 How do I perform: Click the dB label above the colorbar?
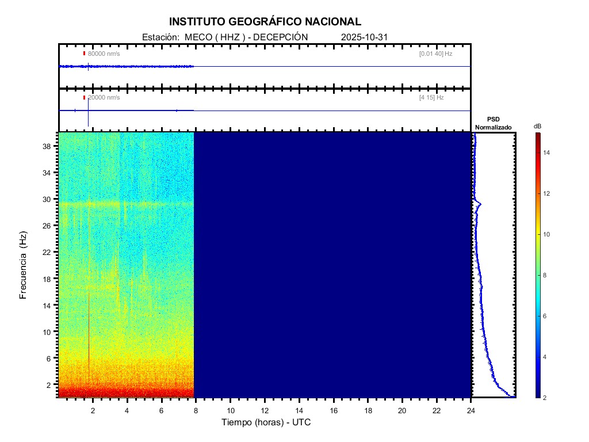coord(537,126)
